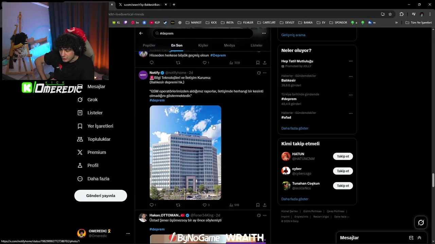
Task: Like the Notify post with 3 likes
Action: 205,205
